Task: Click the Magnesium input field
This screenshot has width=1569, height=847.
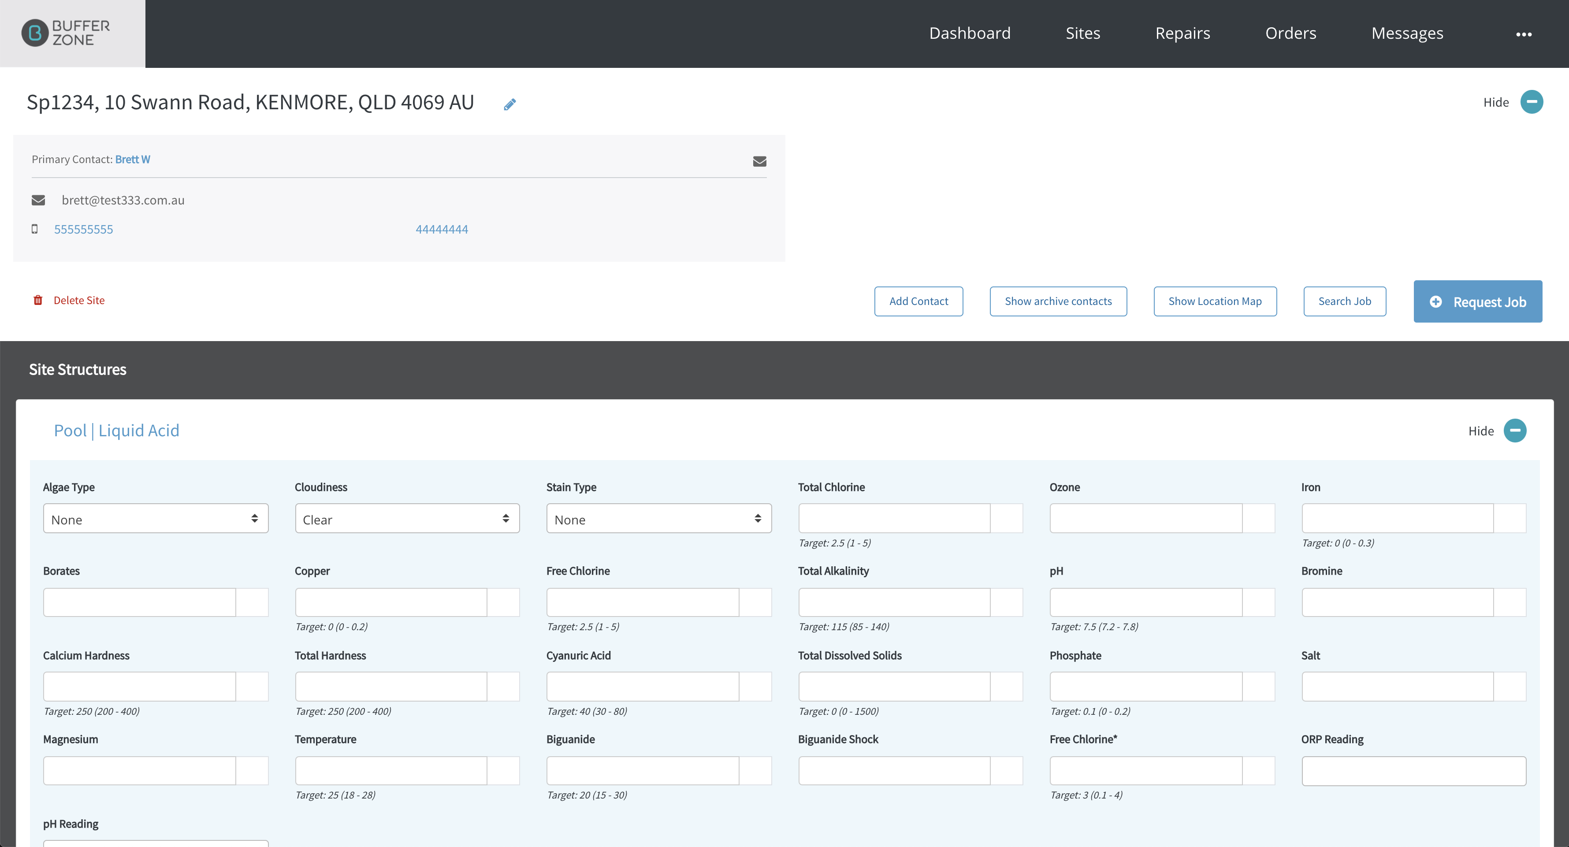Action: coord(139,770)
